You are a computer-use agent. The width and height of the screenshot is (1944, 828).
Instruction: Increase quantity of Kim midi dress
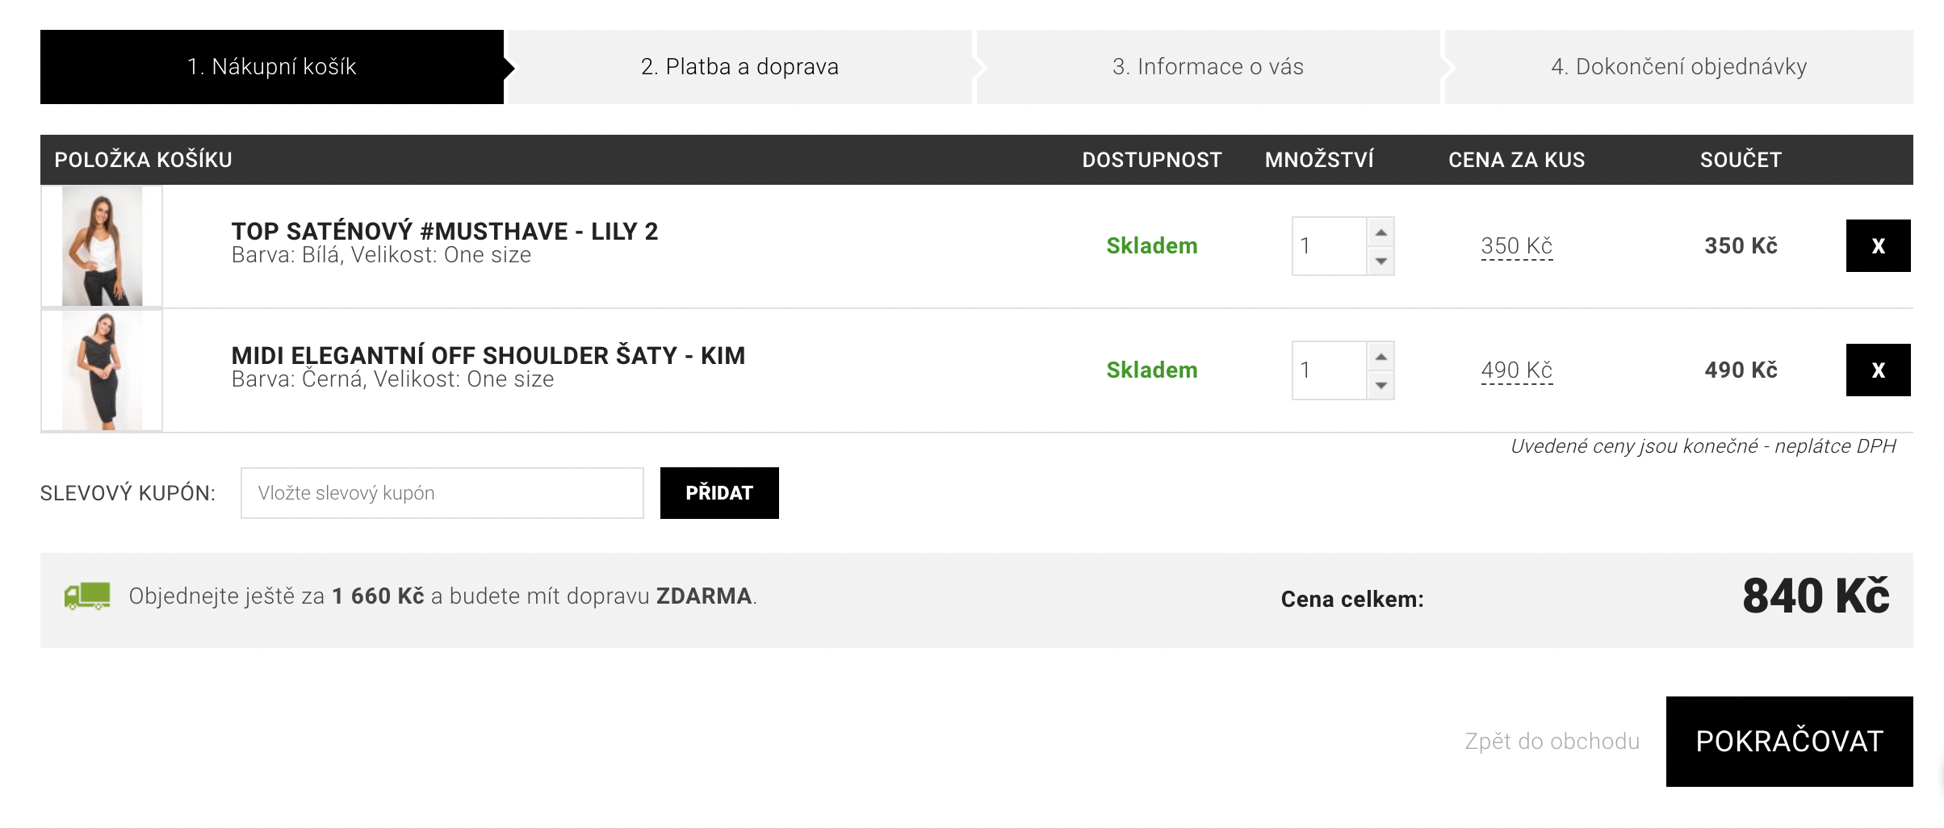tap(1381, 357)
